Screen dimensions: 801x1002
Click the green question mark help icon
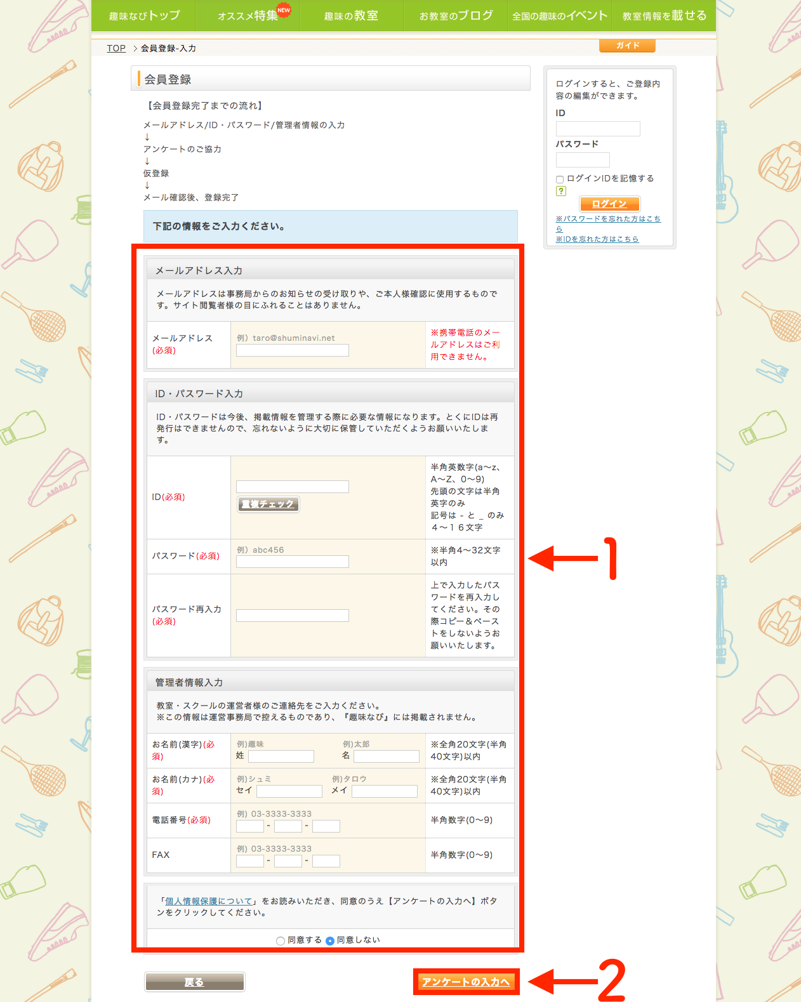click(x=561, y=191)
